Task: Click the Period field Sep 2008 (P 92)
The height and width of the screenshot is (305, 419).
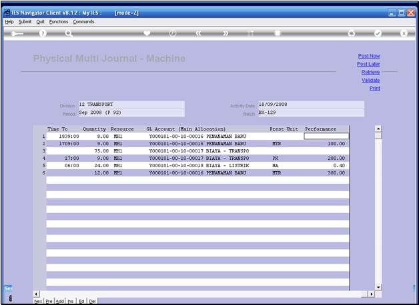Action: [131, 113]
